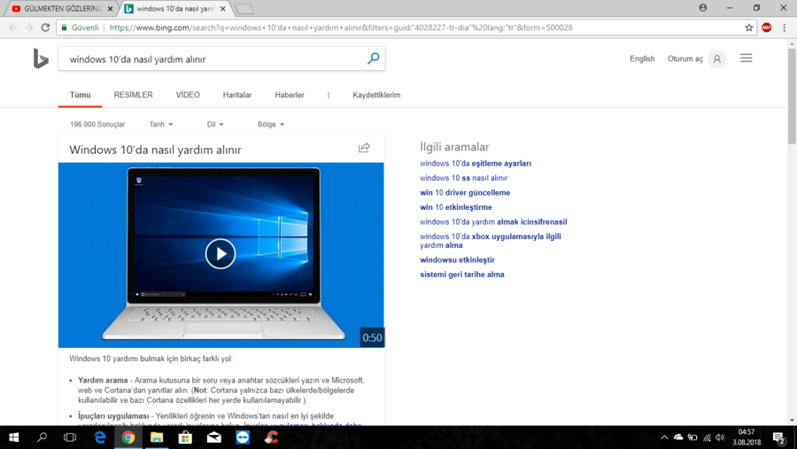Open the Action Center notifications icon
The width and height of the screenshot is (797, 449).
[x=779, y=437]
